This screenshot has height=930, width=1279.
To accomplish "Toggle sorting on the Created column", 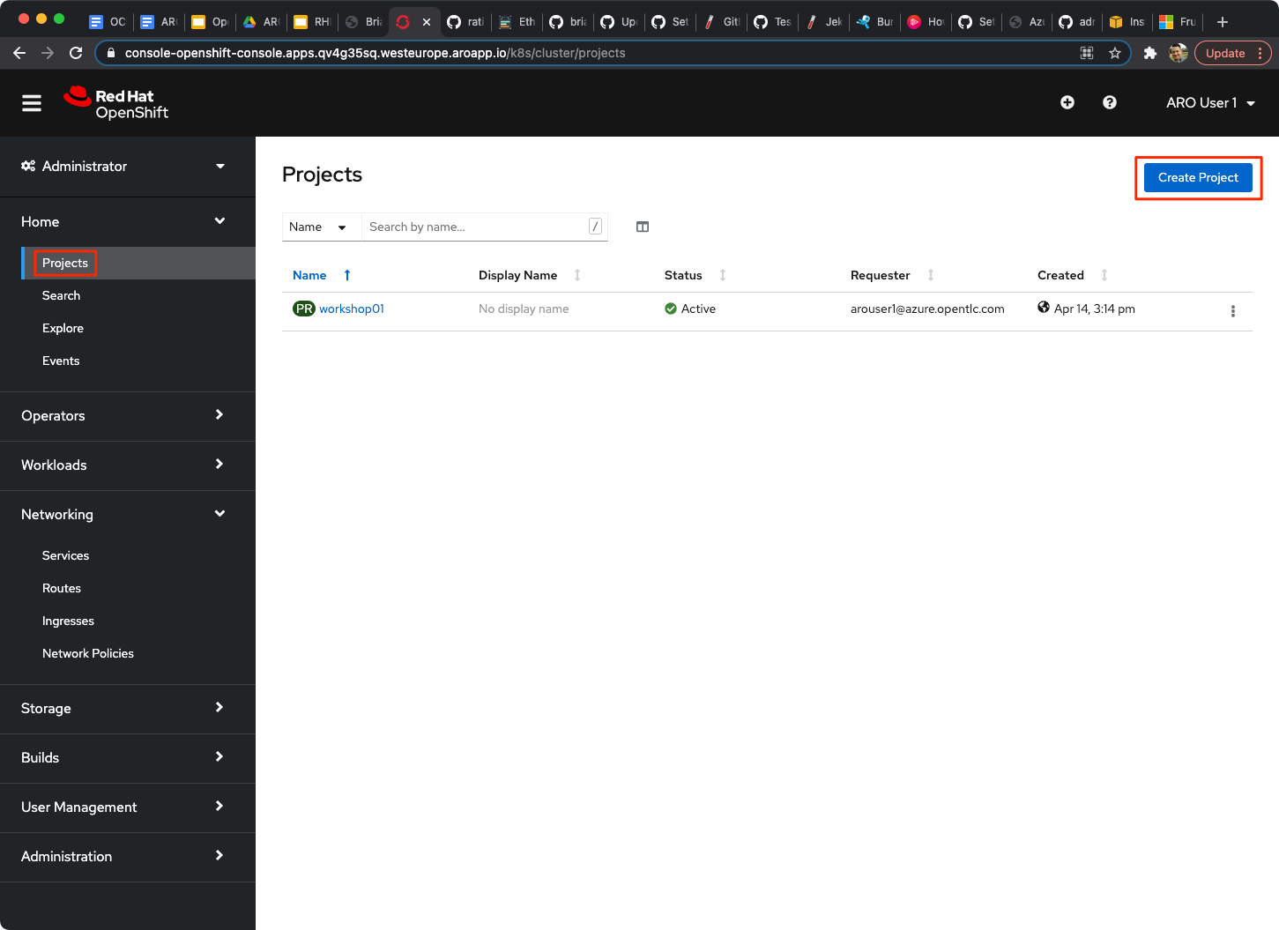I will (1104, 275).
